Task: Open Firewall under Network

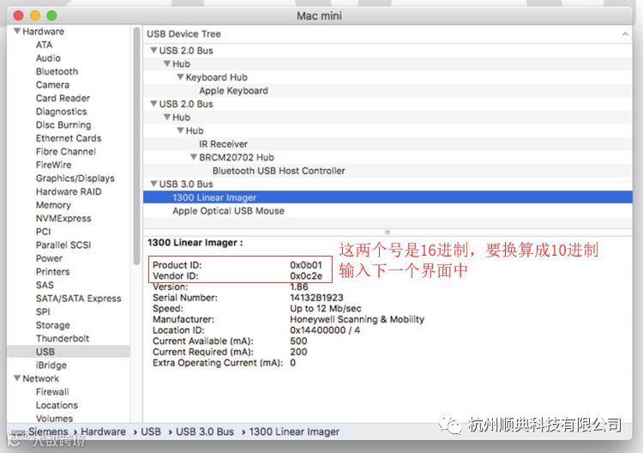Action: click(x=52, y=391)
